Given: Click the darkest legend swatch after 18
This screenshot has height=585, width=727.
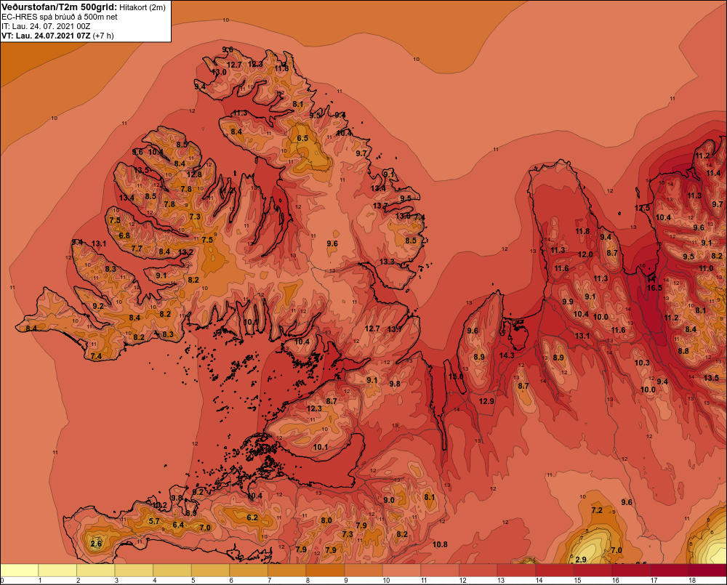Looking at the screenshot, I should click(x=707, y=570).
